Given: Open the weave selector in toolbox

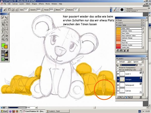Looking at the screenshot, I should click(x=7, y=55).
